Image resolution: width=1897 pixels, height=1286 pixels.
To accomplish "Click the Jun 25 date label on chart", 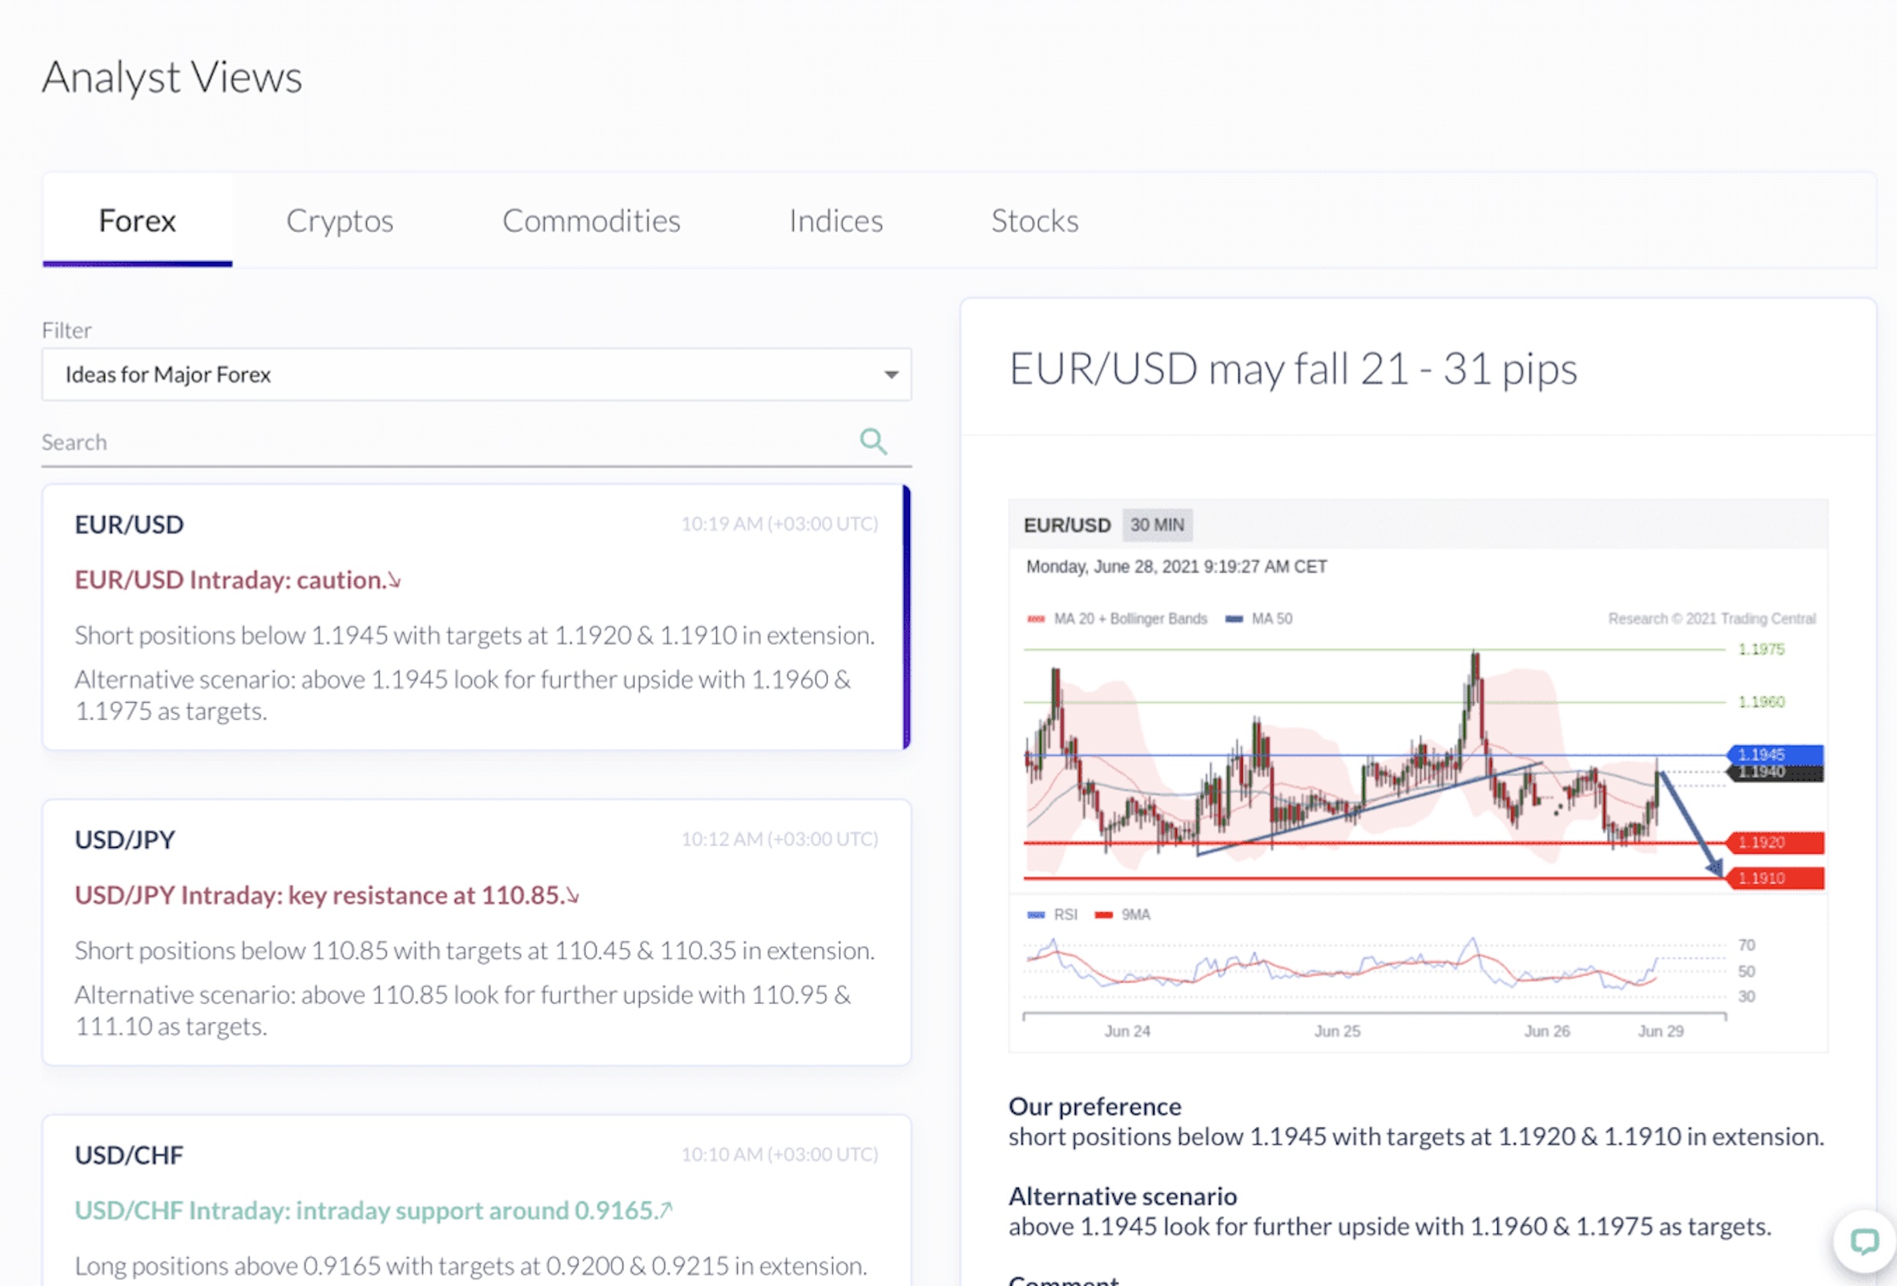I will [1337, 1031].
